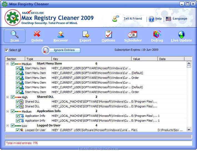Image resolution: width=197 pixels, height=151 pixels.
Task: Click the Total invalid entries: 776 status
Action: click(x=22, y=143)
